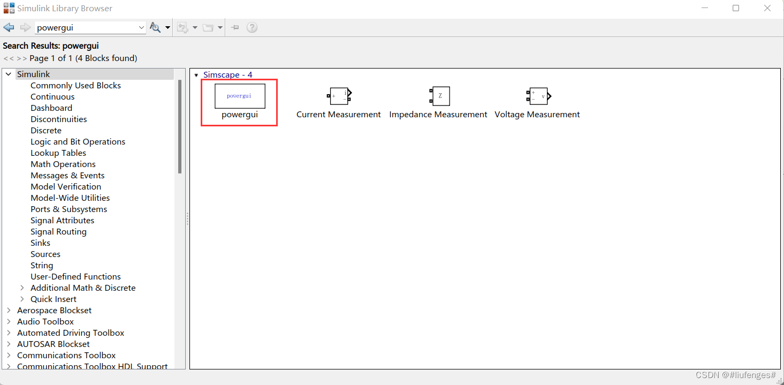Select AUTOSAR Blockset tree item
The image size is (784, 385).
pyautogui.click(x=54, y=344)
